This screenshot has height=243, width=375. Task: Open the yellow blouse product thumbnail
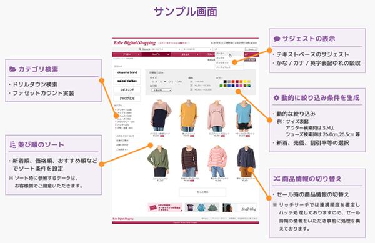(x=189, y=116)
